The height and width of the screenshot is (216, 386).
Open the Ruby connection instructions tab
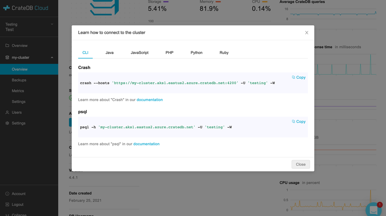pyautogui.click(x=224, y=52)
